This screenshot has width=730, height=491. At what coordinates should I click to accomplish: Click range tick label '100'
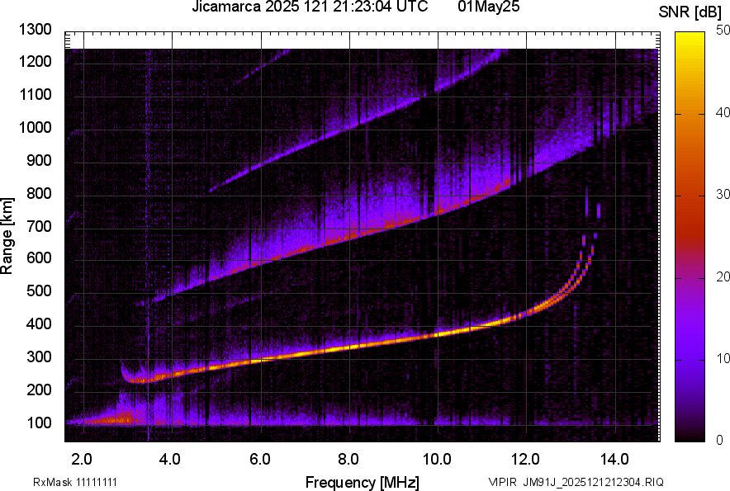(x=39, y=423)
